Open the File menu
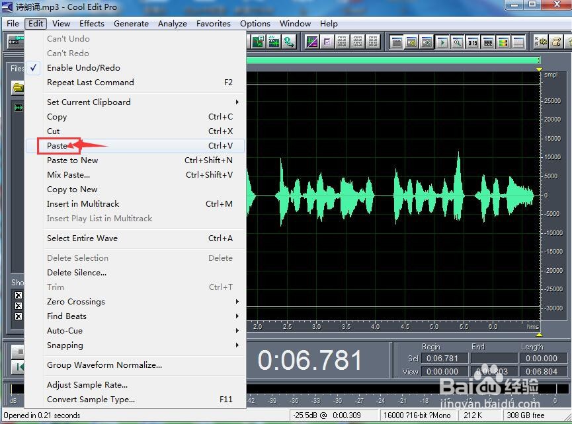Screen dimensions: 572x424 click(13, 24)
